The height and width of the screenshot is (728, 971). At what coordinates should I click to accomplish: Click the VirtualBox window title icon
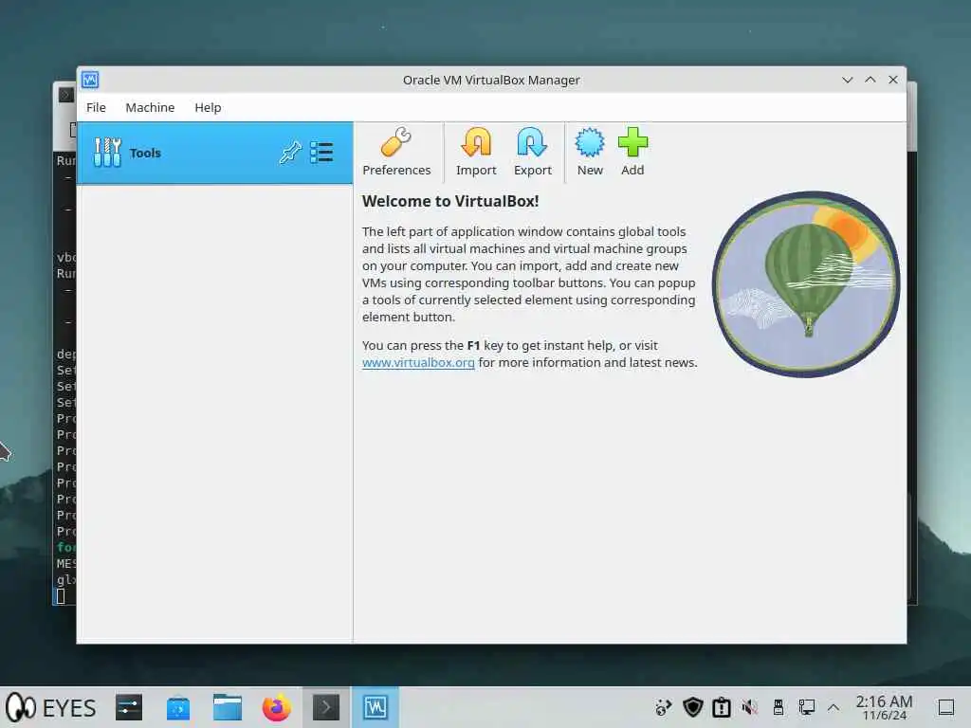90,80
